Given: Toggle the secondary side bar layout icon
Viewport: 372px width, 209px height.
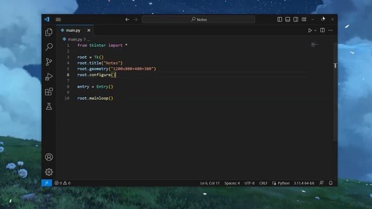Looking at the screenshot, I should pyautogui.click(x=296, y=19).
